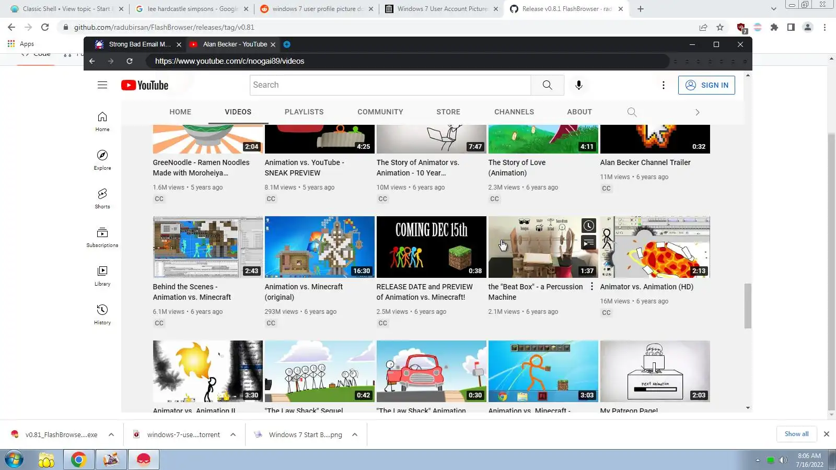Open the COMING DEC 15th video thumbnail
836x470 pixels.
click(431, 247)
